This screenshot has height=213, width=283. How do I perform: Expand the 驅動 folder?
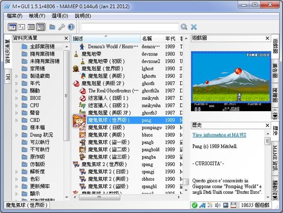(x=17, y=91)
